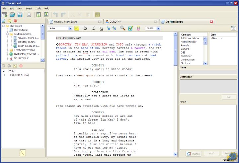Screen dimensions: 239x163
Task: Open a project with the folder icon
Action: [x=12, y=15]
